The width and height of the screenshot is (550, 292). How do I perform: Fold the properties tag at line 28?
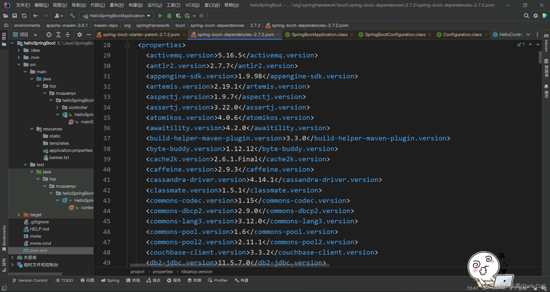click(127, 45)
